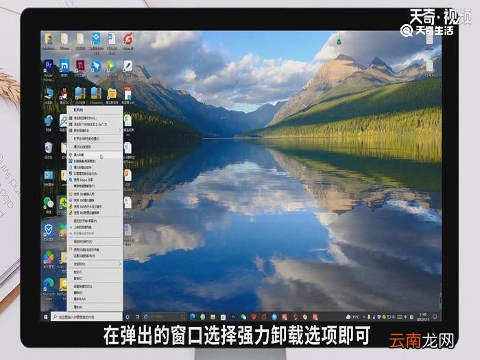
Task: Open WeChat from the taskbar
Action: [243, 317]
